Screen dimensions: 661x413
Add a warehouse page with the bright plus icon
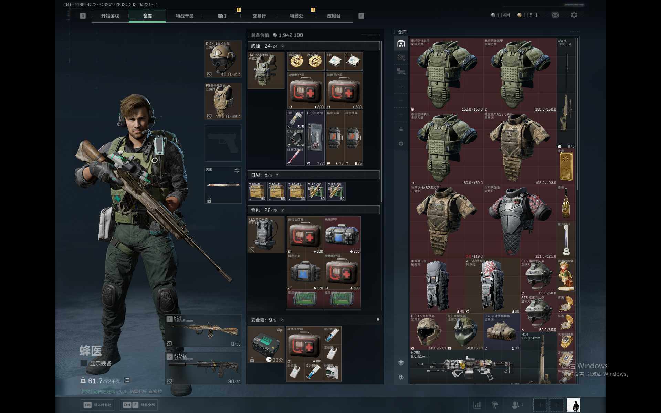[401, 86]
